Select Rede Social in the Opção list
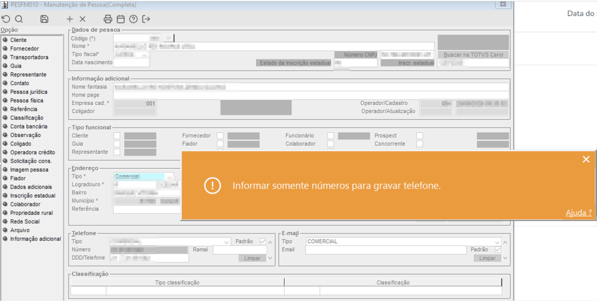 click(x=25, y=222)
